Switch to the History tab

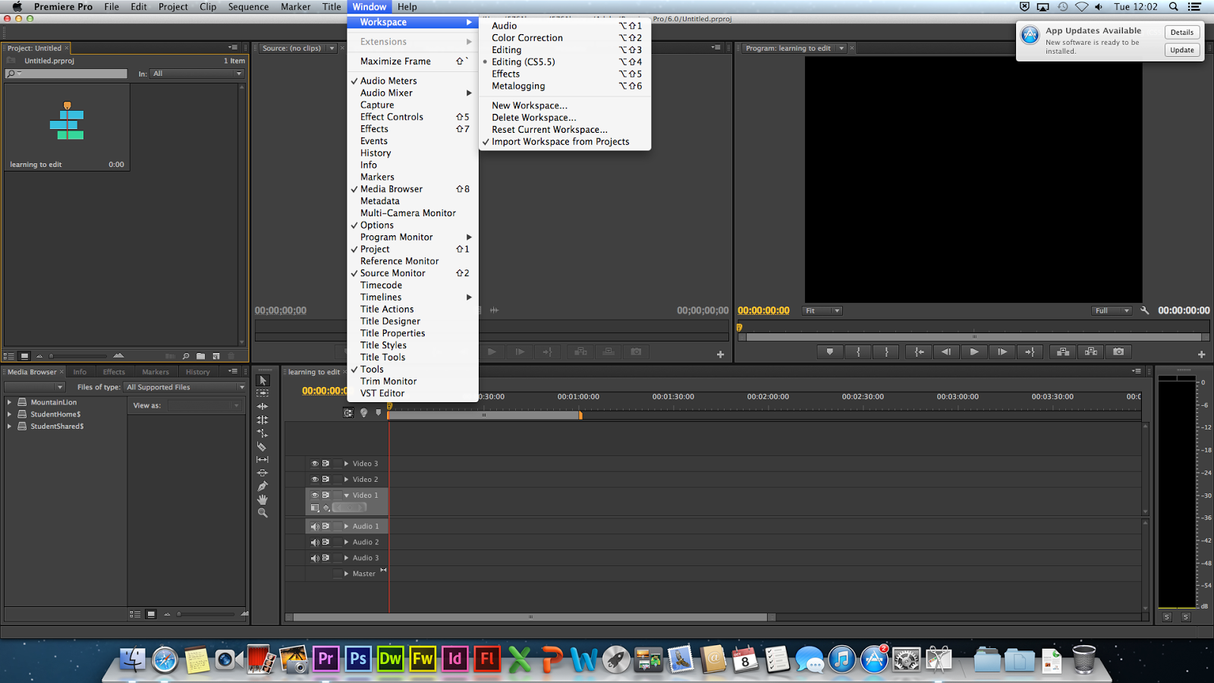pos(198,372)
